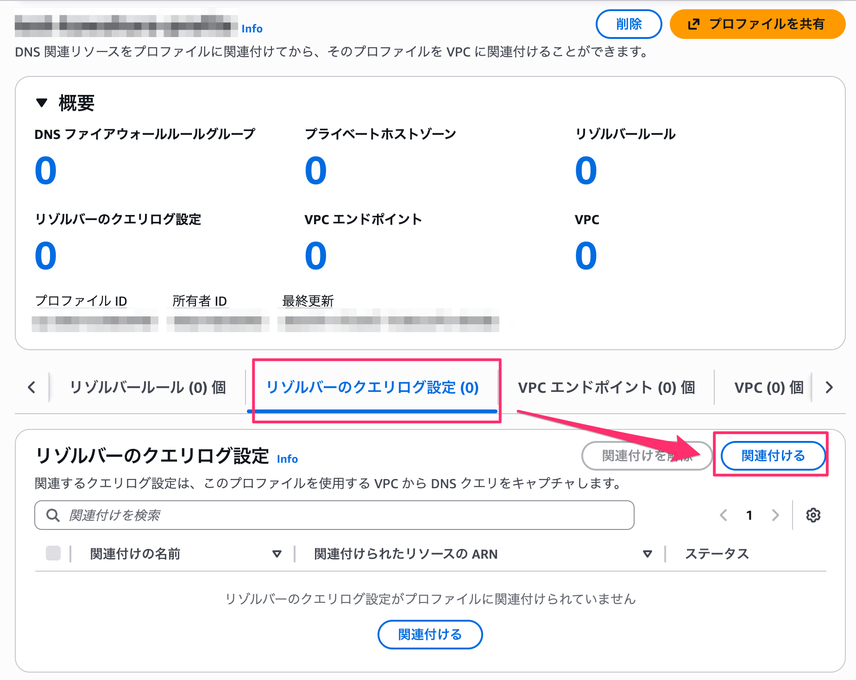Open Info link beside profile name

(252, 29)
